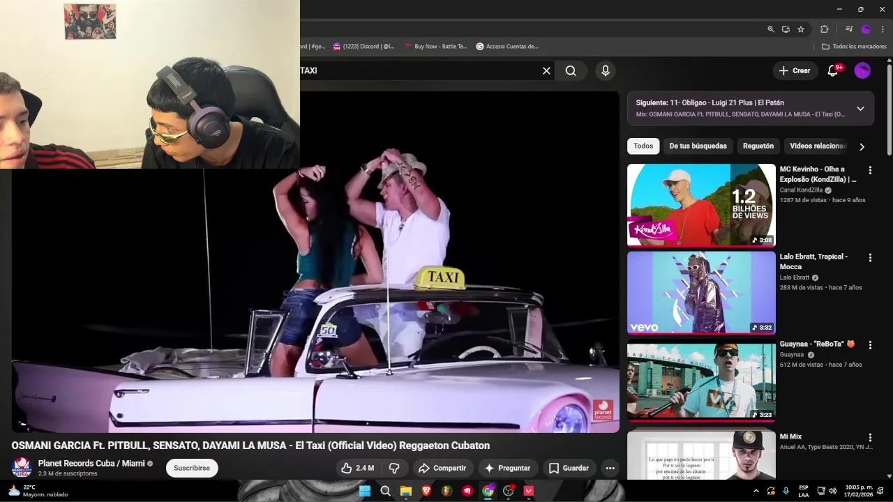Open the Windows Start menu

click(x=364, y=491)
